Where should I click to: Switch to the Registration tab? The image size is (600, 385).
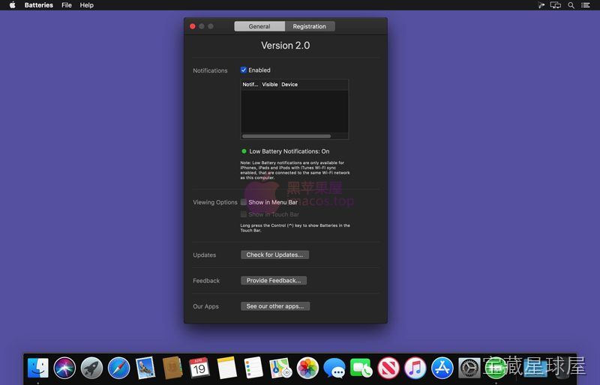coord(310,26)
